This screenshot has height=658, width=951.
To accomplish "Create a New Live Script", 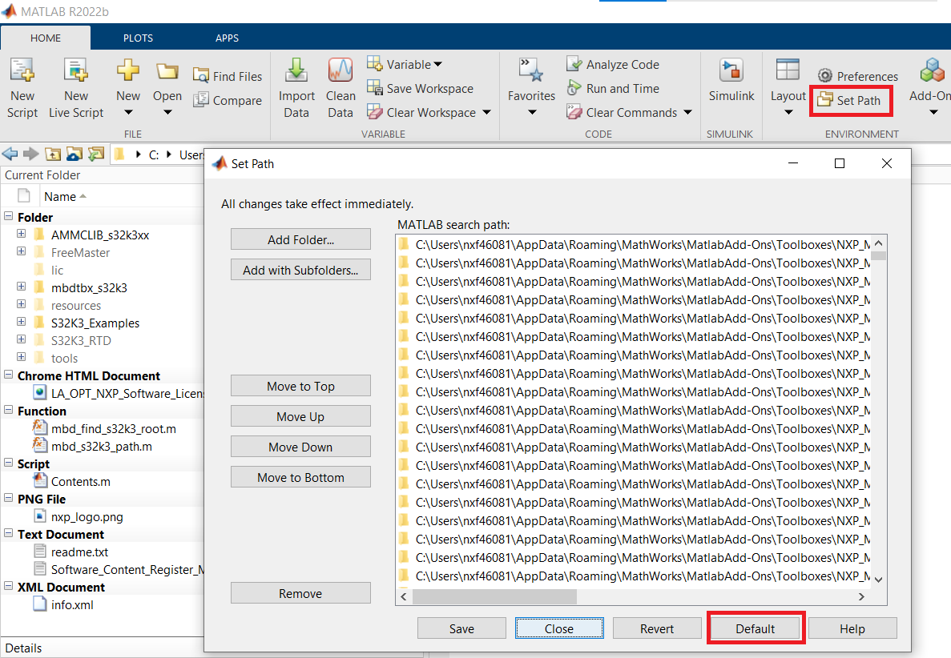I will pyautogui.click(x=76, y=86).
